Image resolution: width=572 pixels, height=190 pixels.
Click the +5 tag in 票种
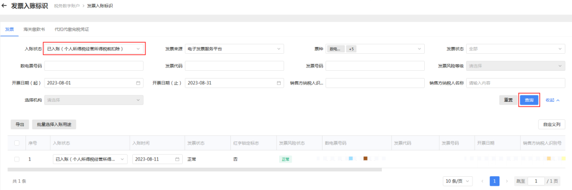pos(352,49)
